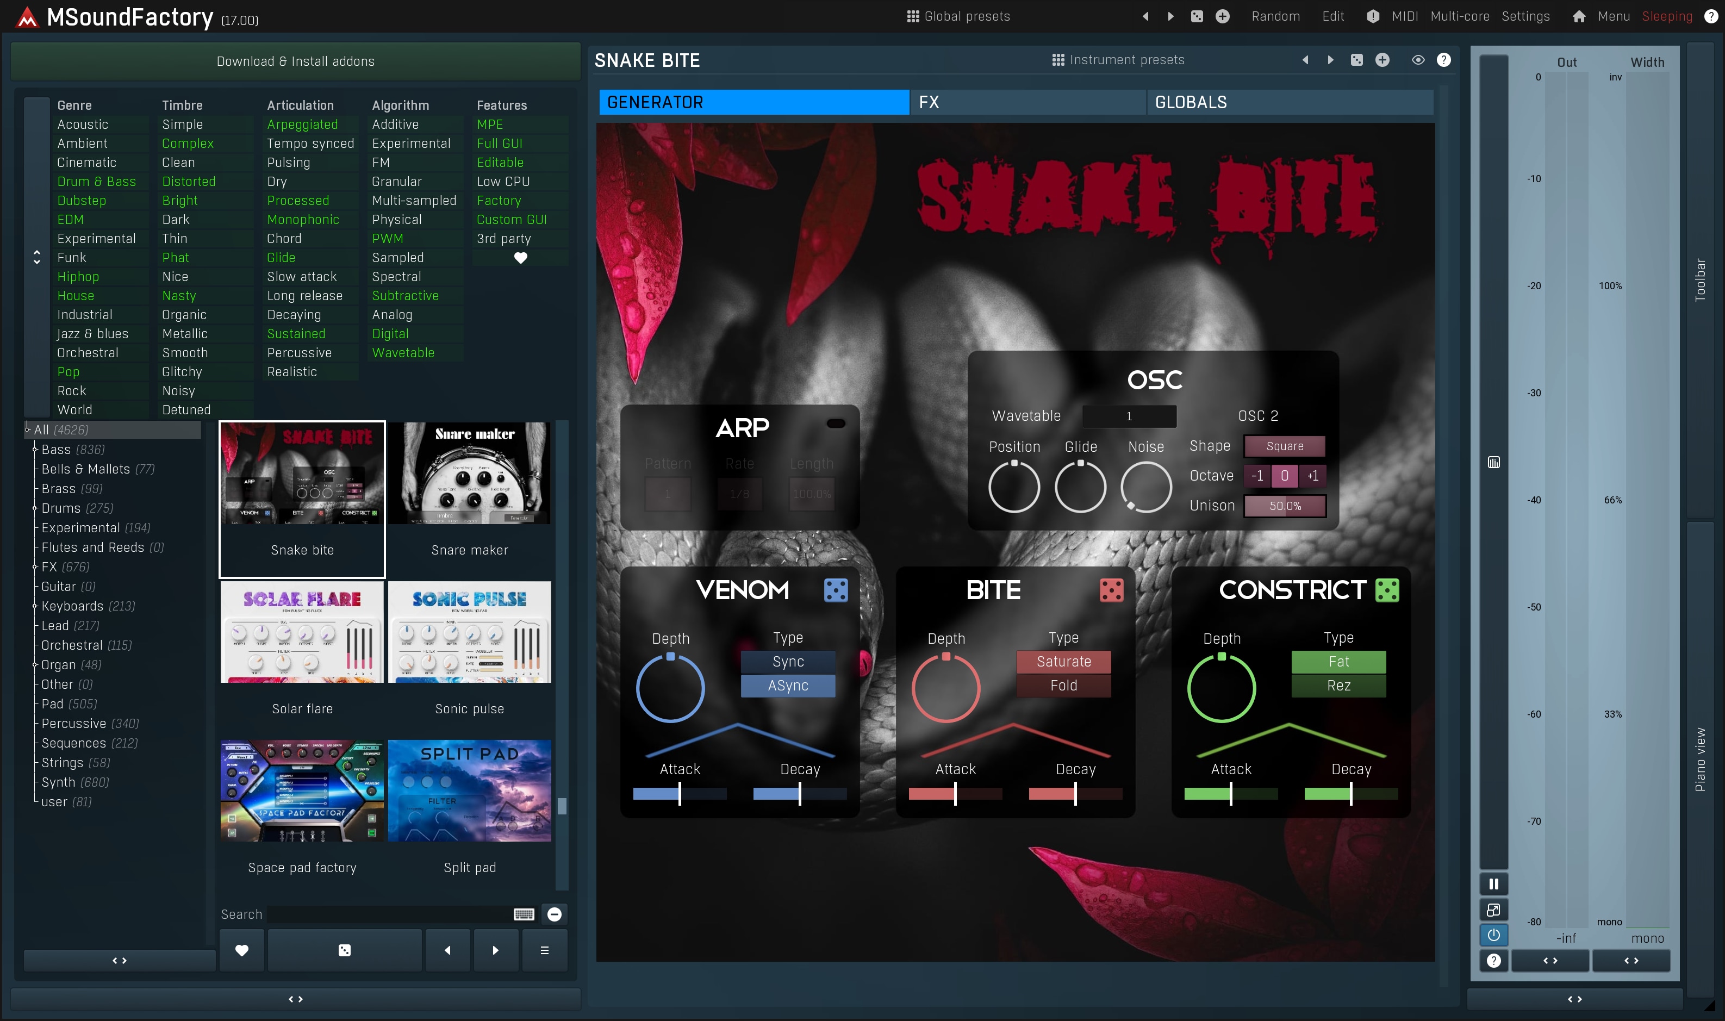Click the eye icon in Snake Bite header

pyautogui.click(x=1417, y=60)
